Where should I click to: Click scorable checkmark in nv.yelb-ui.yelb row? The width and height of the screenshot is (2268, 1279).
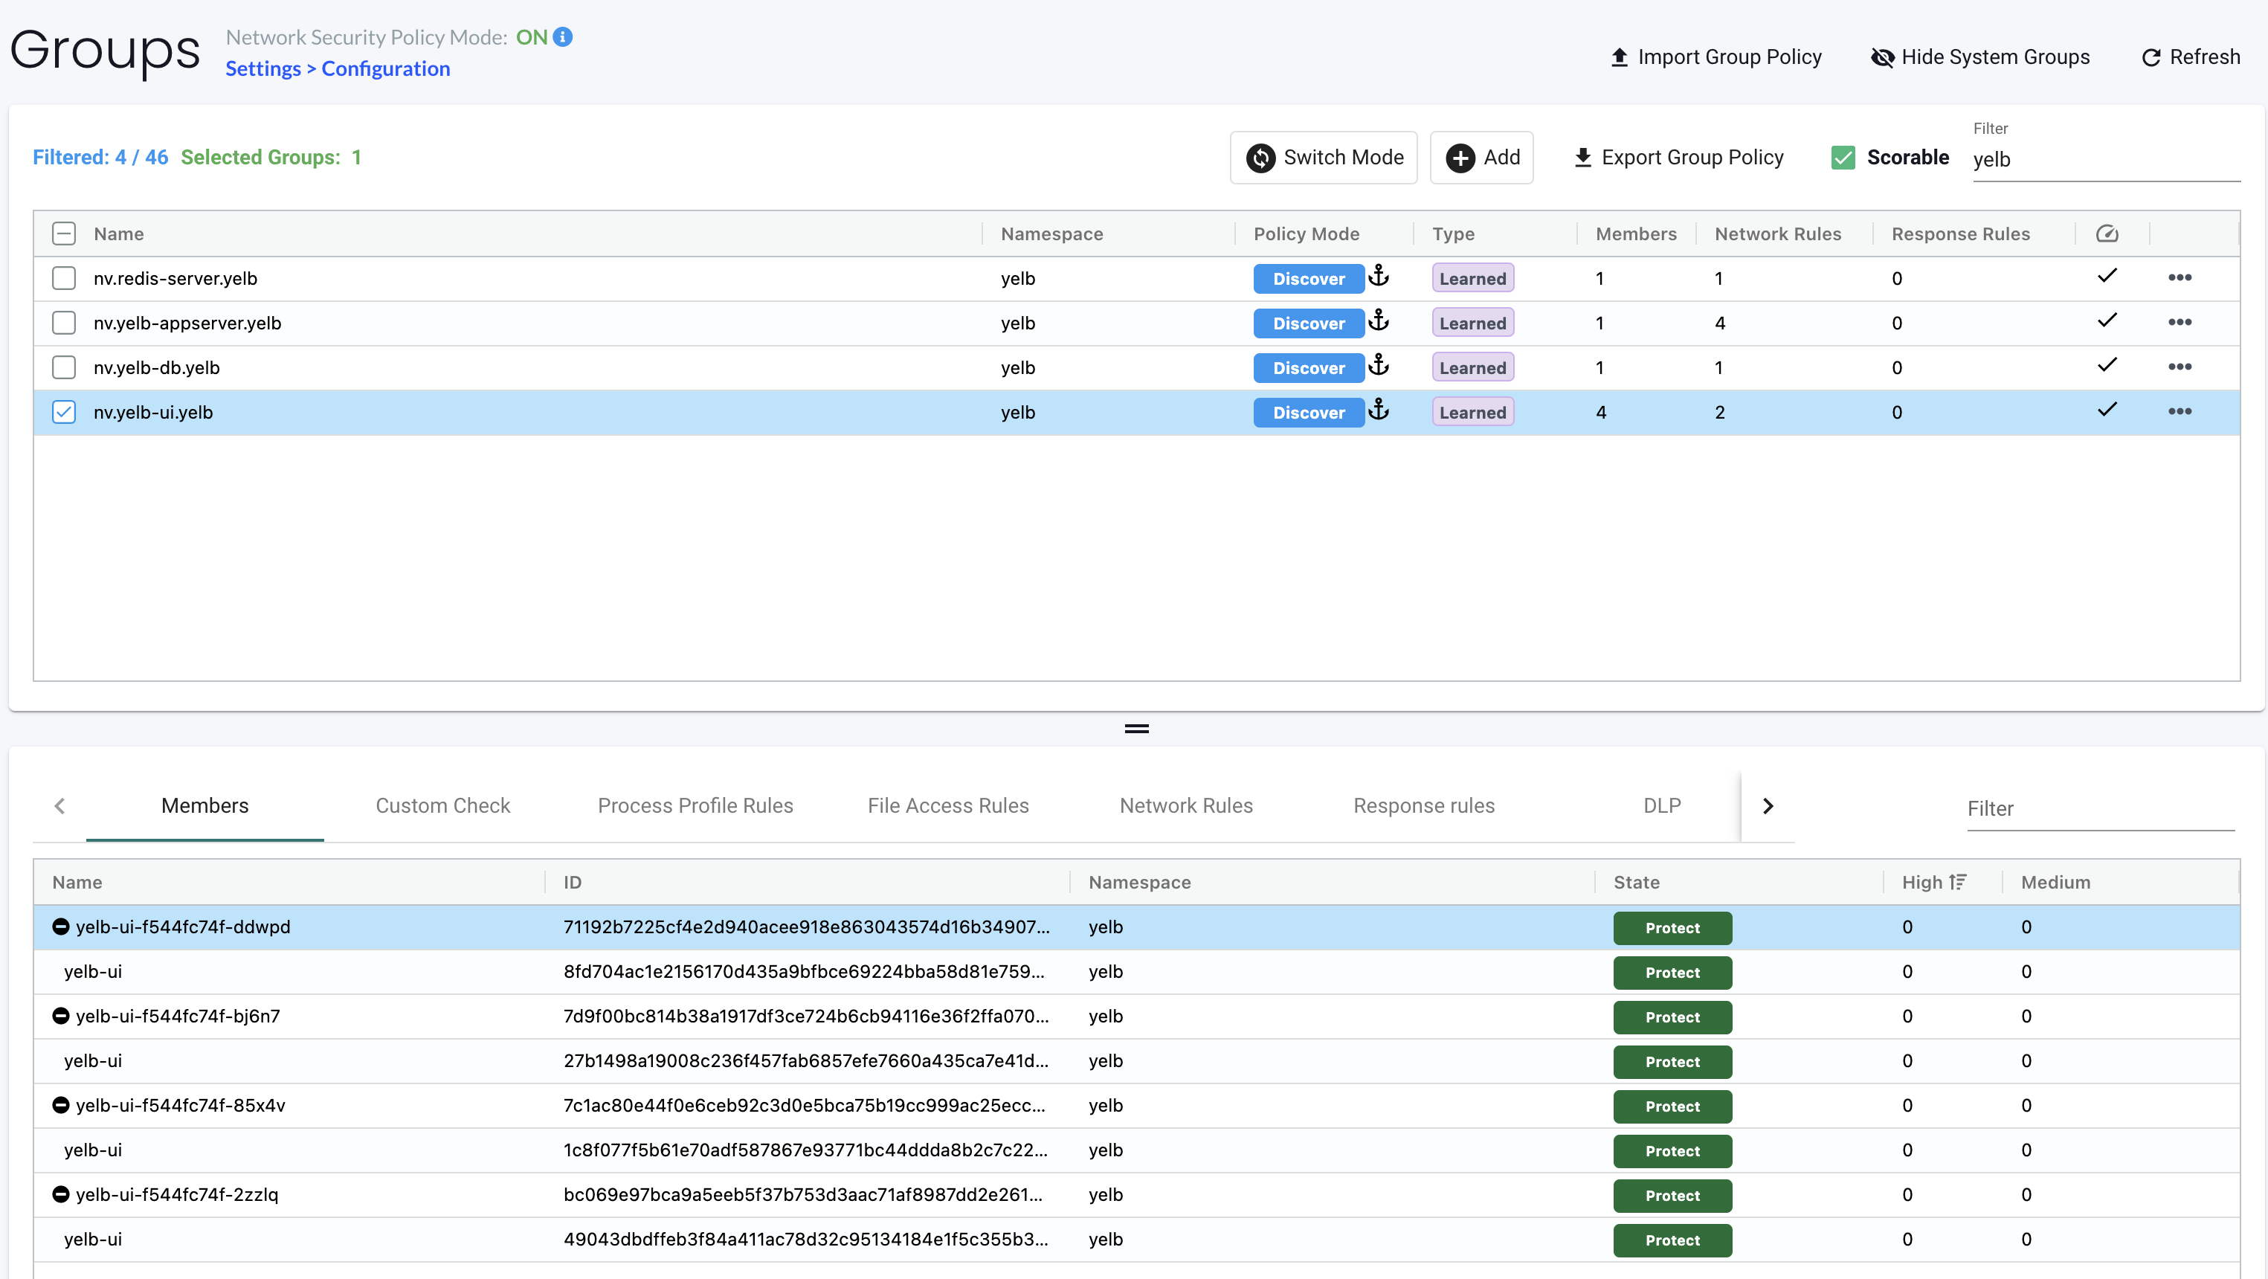tap(2107, 410)
